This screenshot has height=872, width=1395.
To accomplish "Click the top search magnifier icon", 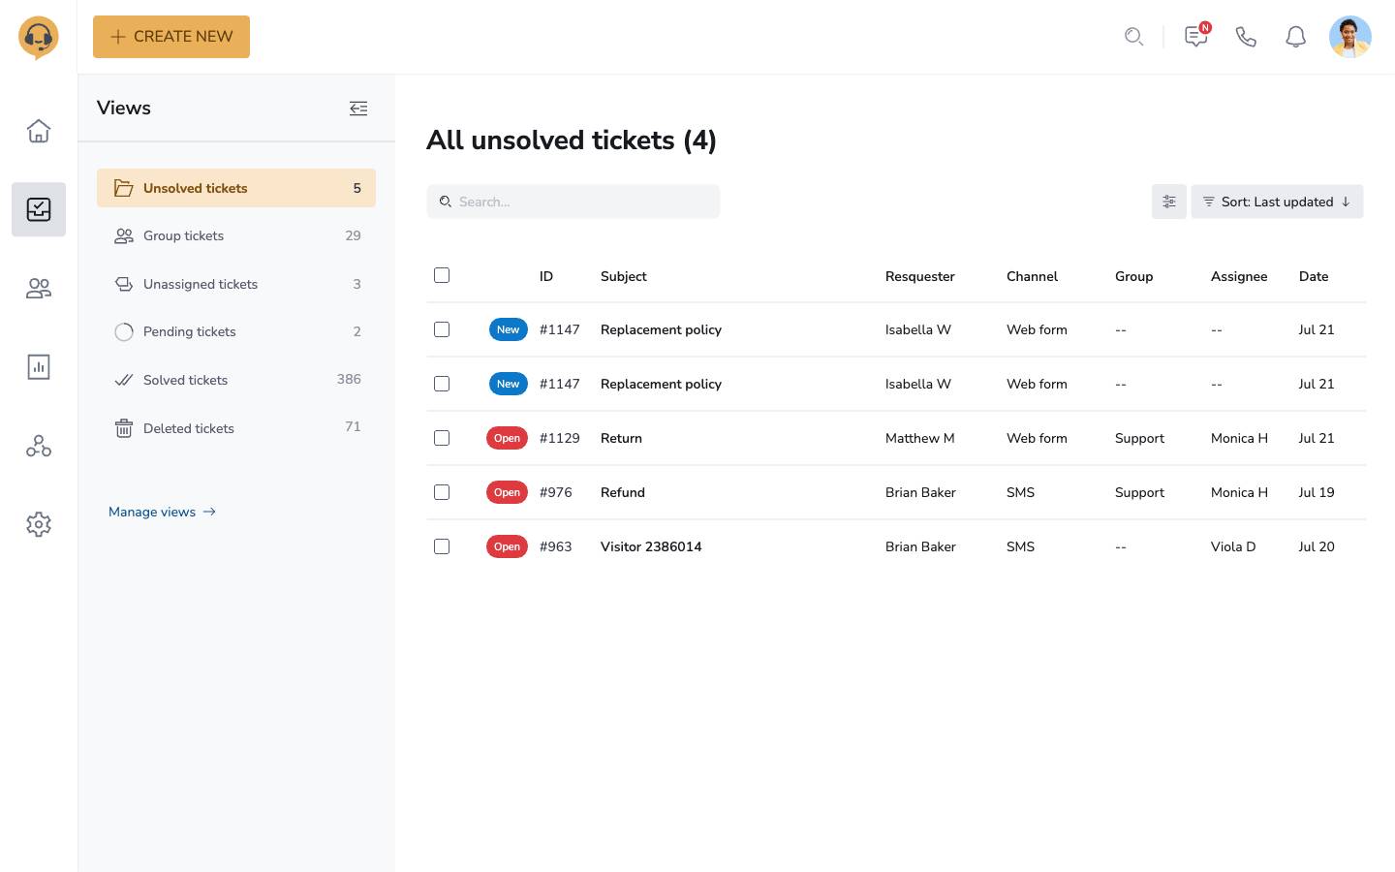I will 1133,37.
